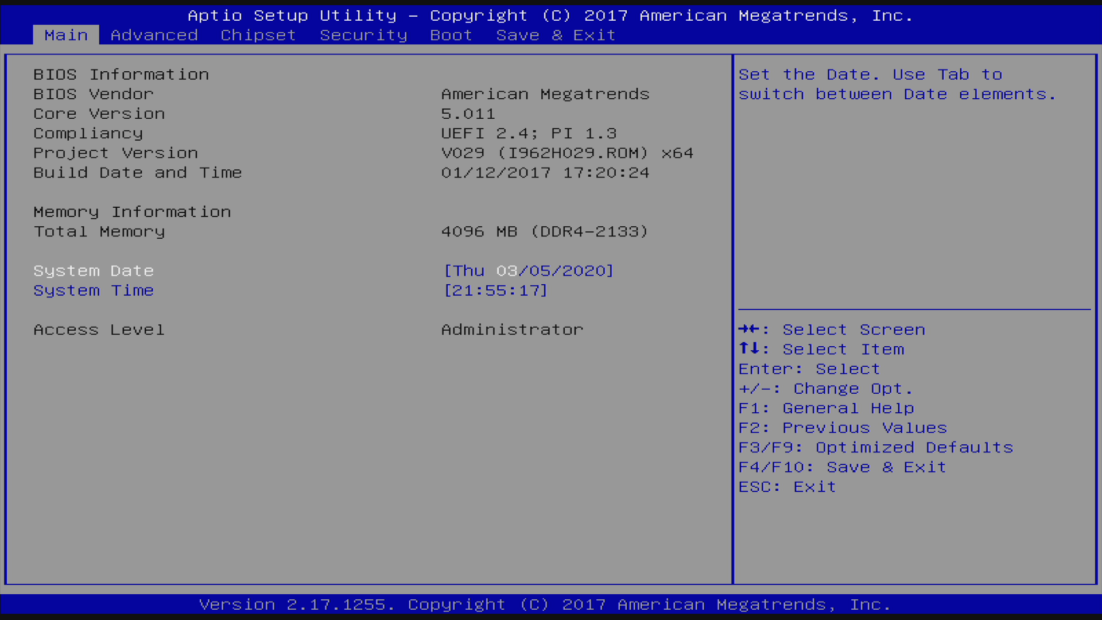Click the Set the Date help text
Screen dimensions: 1102x620
[x=897, y=84]
